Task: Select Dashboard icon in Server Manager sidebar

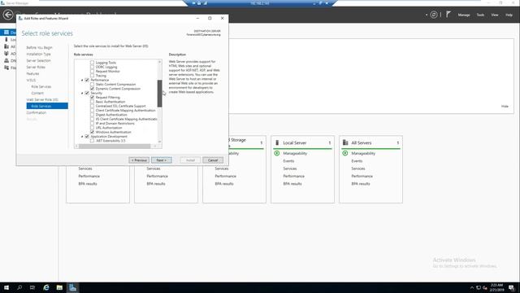Action: click(x=6, y=33)
